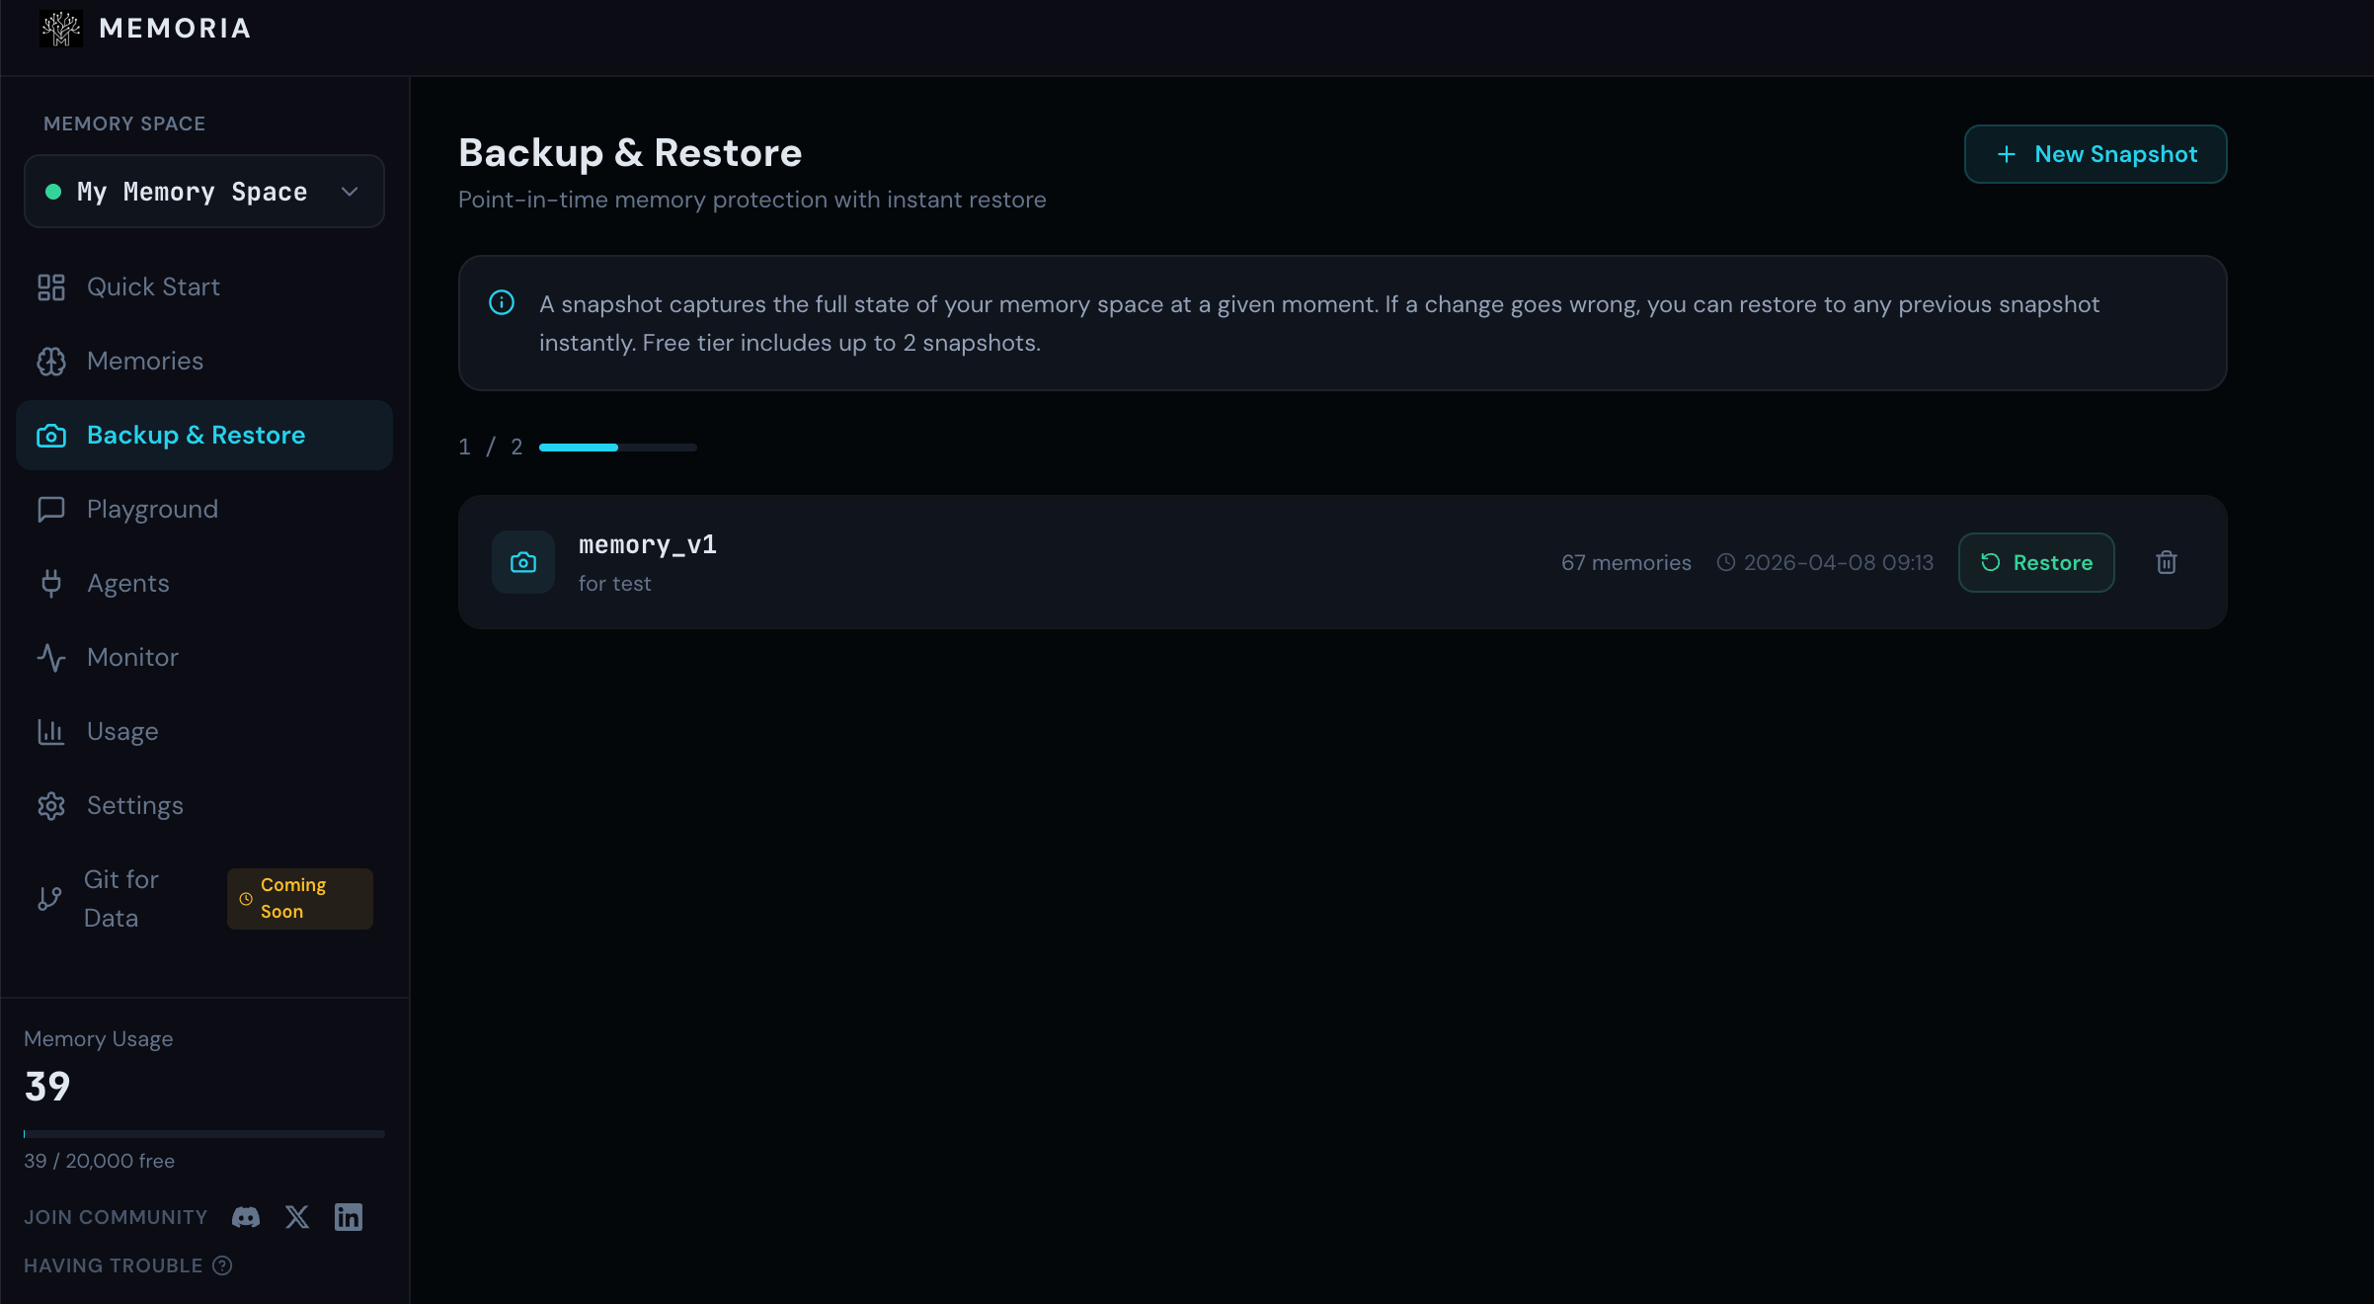The image size is (2374, 1304).
Task: Open the X (Twitter) community icon
Action: [x=297, y=1217]
